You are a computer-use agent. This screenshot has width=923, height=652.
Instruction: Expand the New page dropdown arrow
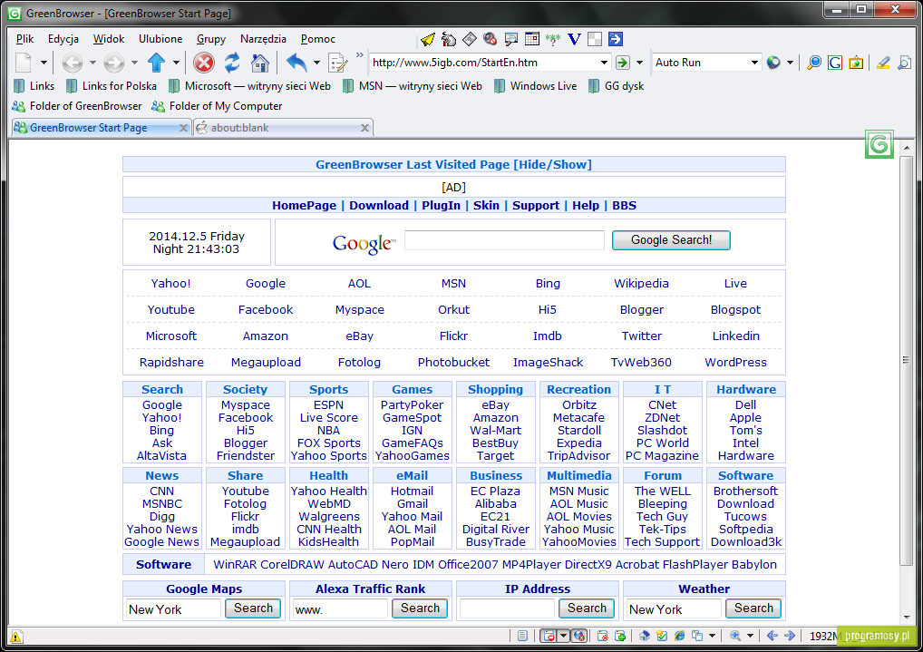(43, 63)
